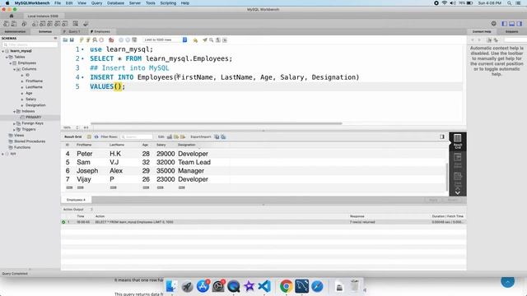Image resolution: width=527 pixels, height=296 pixels.
Task: Click Chrome icon in the Dock
Action: pyautogui.click(x=286, y=286)
